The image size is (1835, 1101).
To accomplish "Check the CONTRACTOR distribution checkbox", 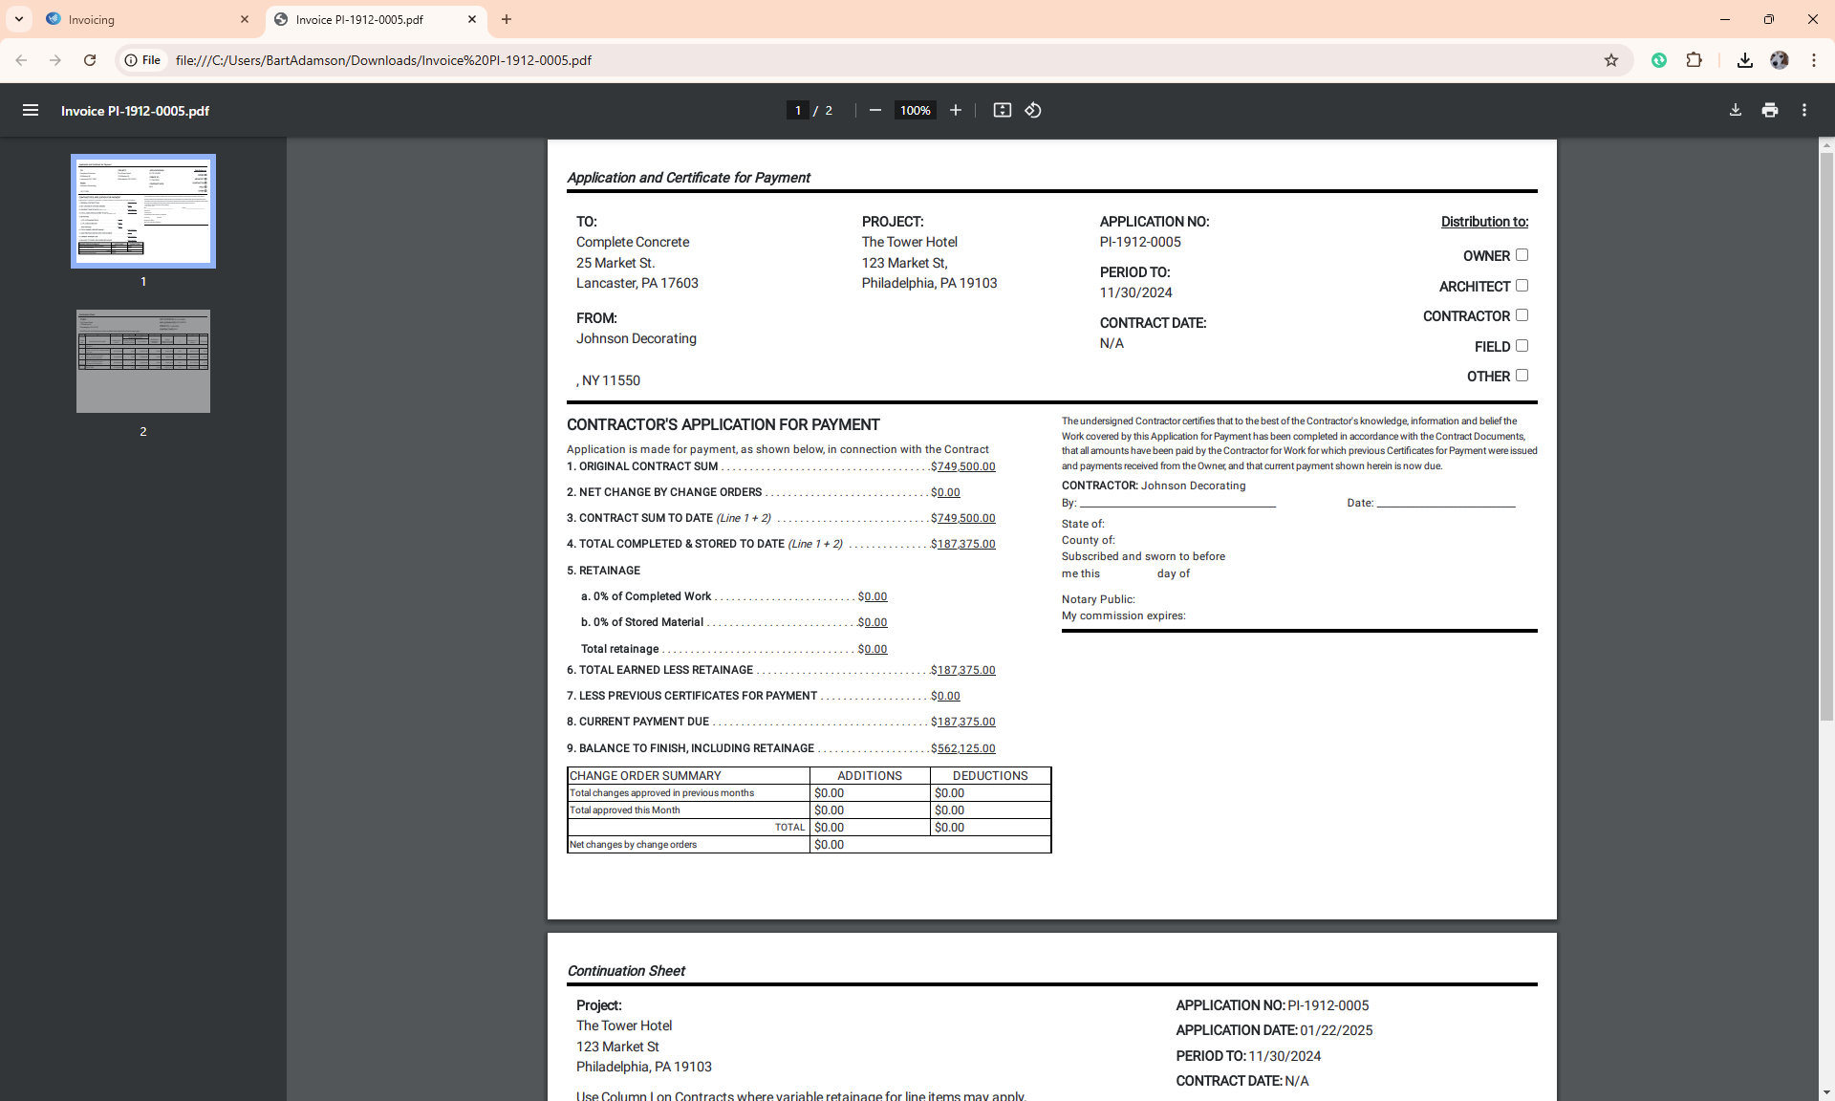I will point(1522,315).
